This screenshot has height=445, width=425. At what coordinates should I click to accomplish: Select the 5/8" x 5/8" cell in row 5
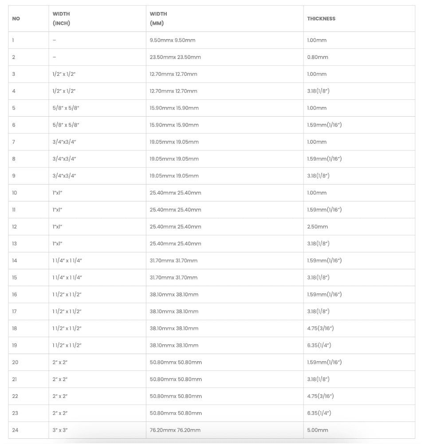click(x=65, y=108)
